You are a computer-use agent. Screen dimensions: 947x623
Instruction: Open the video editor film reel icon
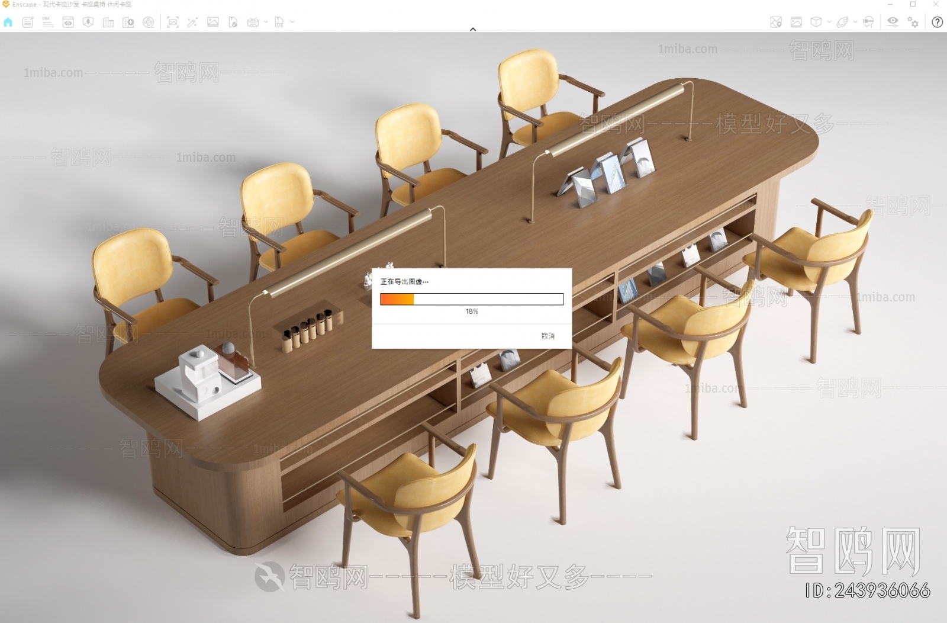149,23
